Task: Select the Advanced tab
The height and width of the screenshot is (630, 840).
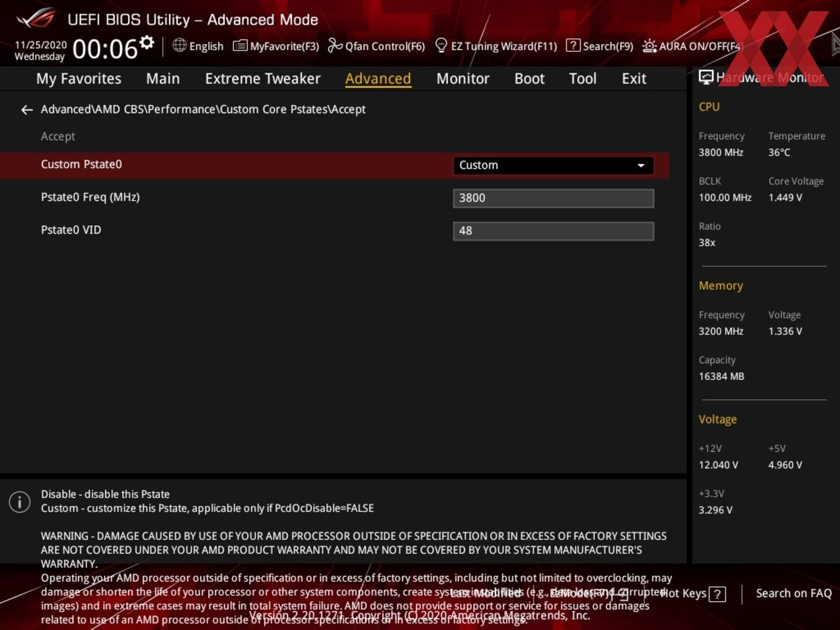Action: click(x=378, y=78)
